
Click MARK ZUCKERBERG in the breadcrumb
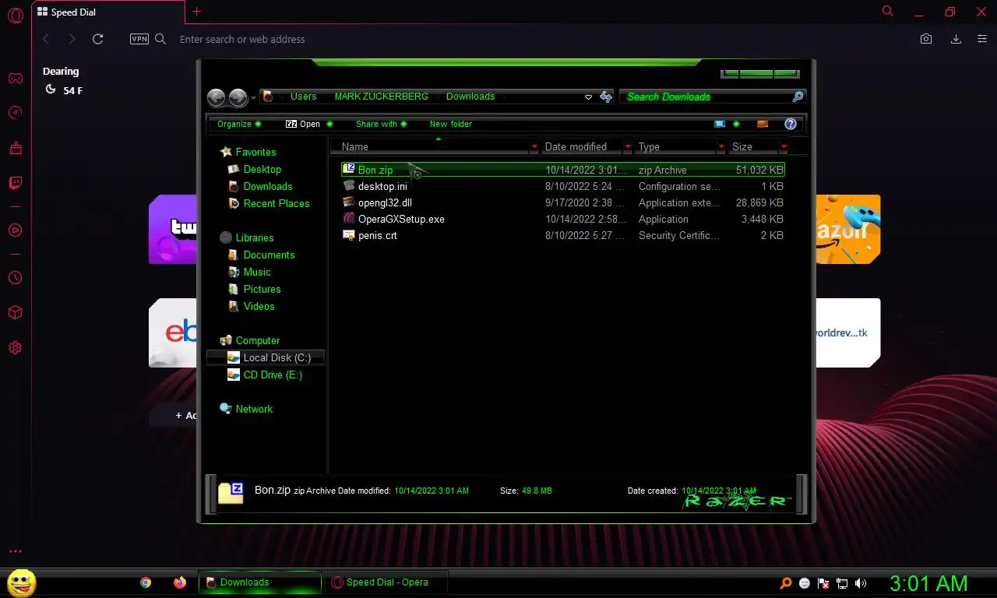pos(381,97)
